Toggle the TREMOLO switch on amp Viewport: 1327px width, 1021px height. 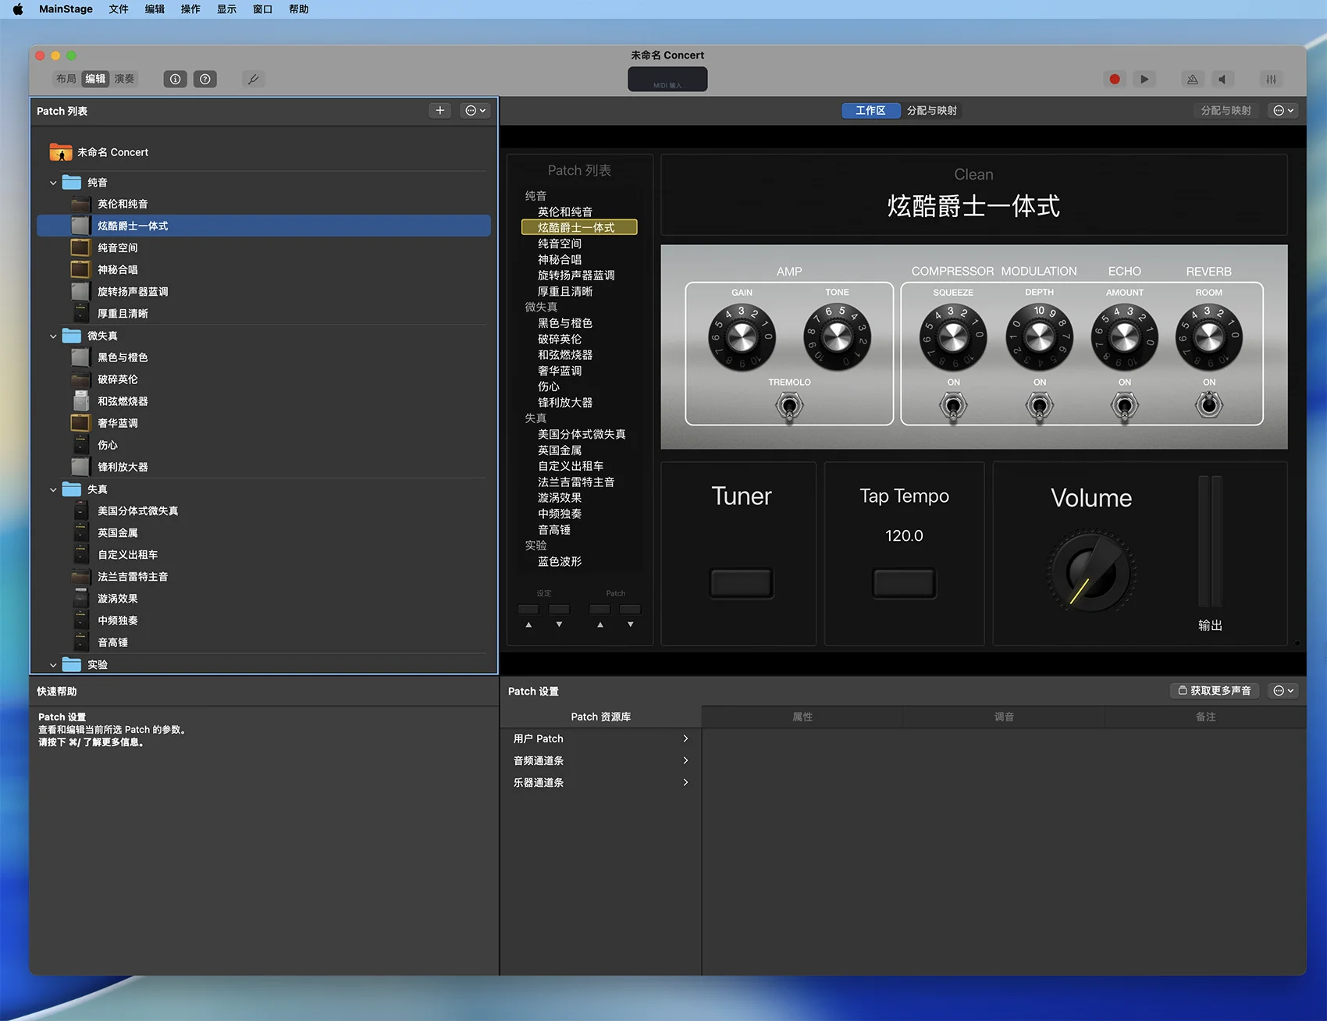[789, 406]
